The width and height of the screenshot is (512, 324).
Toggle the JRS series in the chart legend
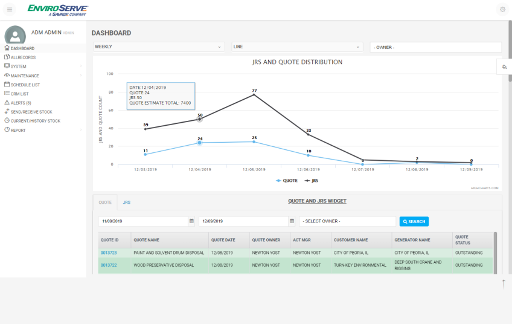click(x=312, y=181)
